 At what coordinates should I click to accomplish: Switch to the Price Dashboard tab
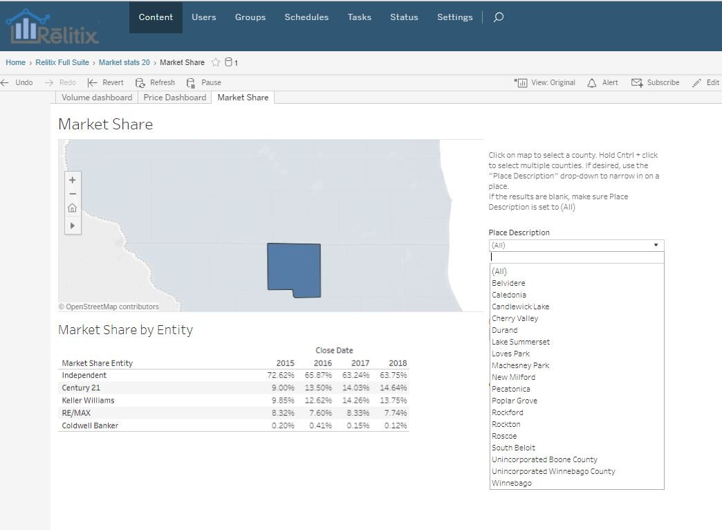[175, 98]
